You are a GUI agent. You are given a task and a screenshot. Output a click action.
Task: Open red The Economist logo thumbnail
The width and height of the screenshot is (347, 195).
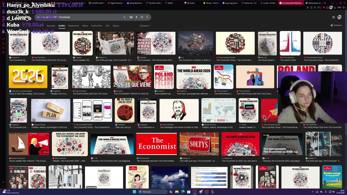click(156, 144)
